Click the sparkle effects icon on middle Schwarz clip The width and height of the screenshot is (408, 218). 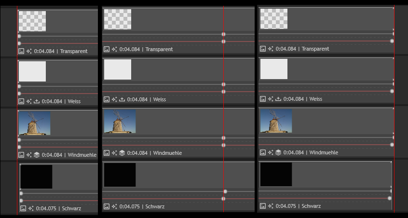[x=114, y=206]
